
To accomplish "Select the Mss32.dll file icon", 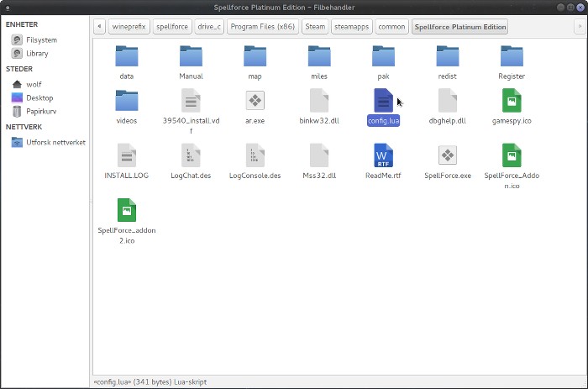I will click(319, 155).
